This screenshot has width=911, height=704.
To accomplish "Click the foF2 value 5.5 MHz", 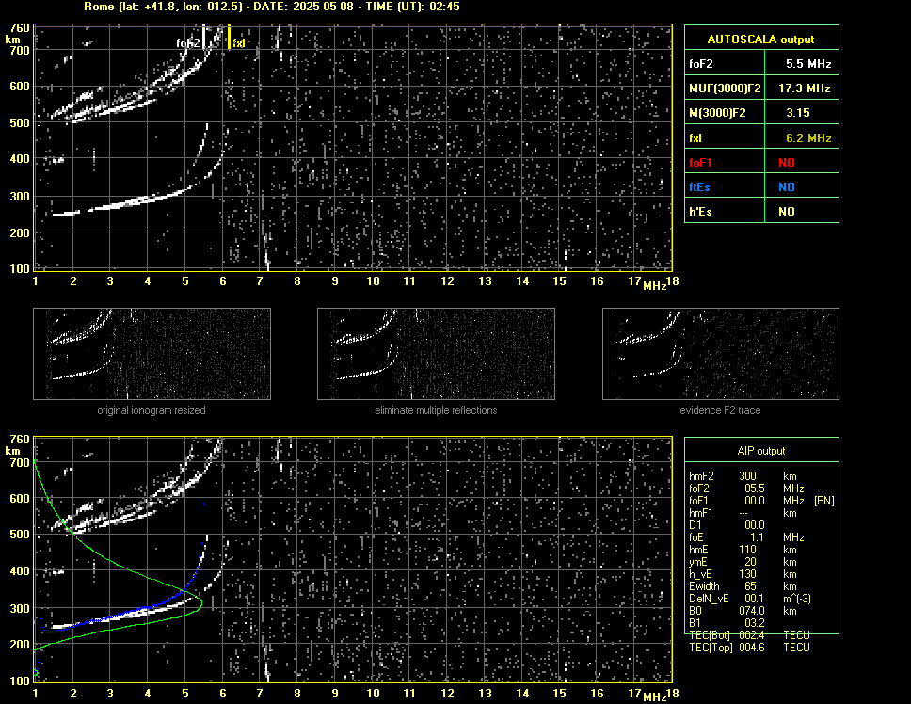I will click(808, 64).
